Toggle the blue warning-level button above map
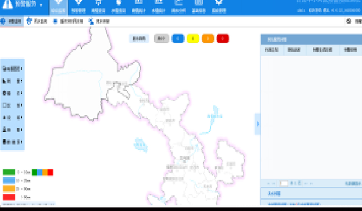362x211 pixels. coord(178,39)
